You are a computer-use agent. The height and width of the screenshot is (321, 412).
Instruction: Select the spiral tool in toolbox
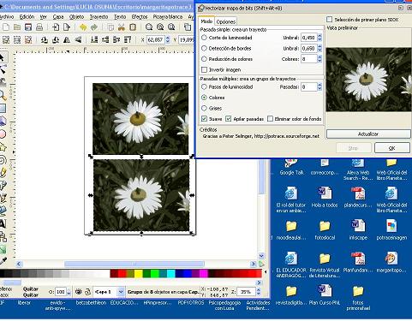tap(3, 160)
